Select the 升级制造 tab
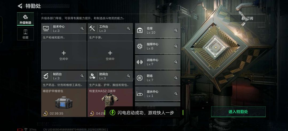The width and height of the screenshot is (288, 131). click(25, 19)
